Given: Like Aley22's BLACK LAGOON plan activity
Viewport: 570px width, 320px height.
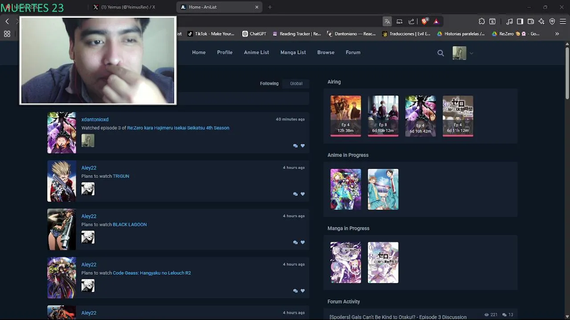Looking at the screenshot, I should coord(303,243).
